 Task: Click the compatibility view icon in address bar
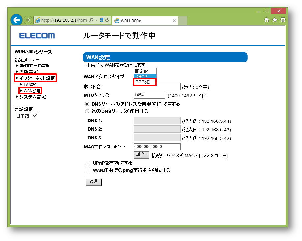point(102,20)
